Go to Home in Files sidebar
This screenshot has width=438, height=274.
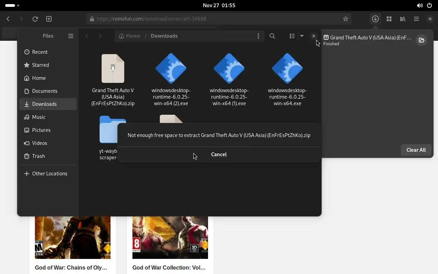click(x=48, y=78)
